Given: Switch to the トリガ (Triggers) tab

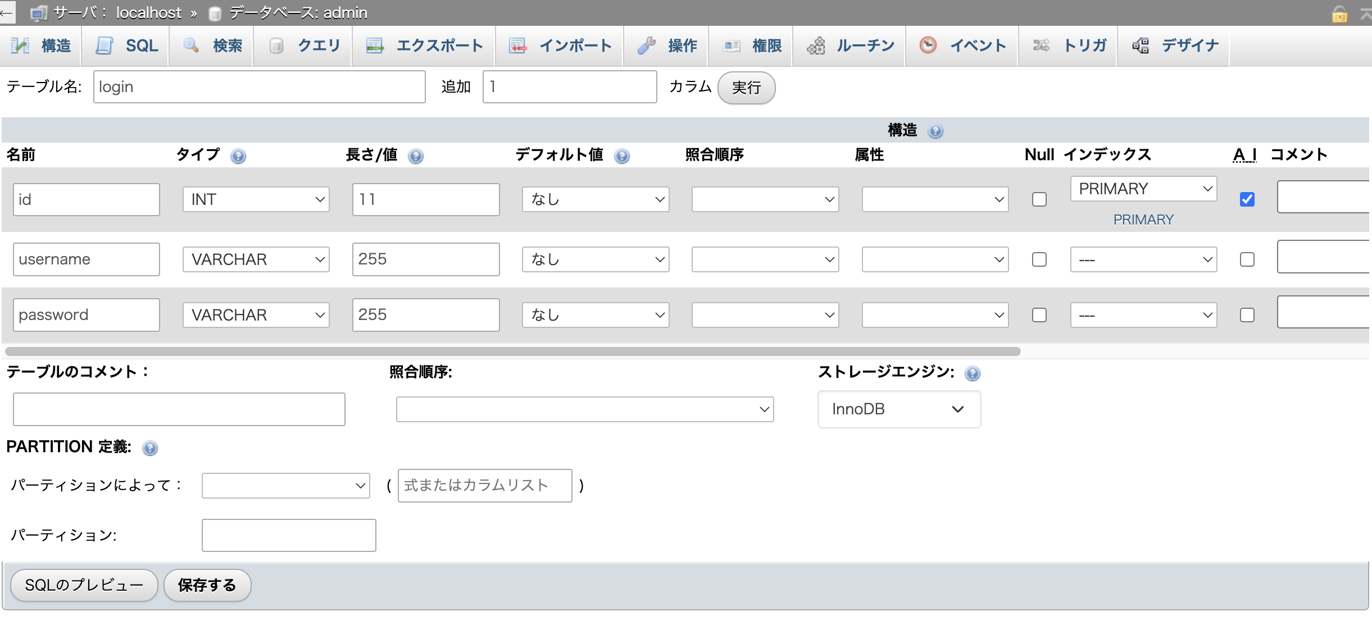Looking at the screenshot, I should click(x=1068, y=46).
